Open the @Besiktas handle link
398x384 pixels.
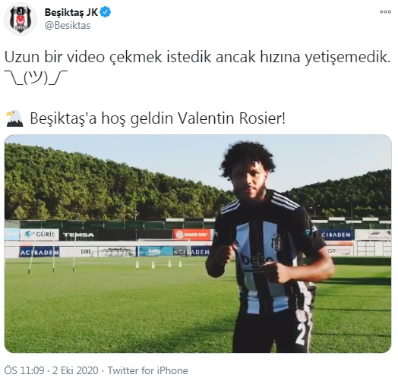pos(68,26)
